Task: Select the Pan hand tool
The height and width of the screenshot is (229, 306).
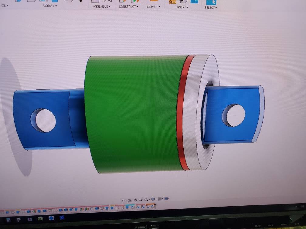Action: tap(135, 200)
